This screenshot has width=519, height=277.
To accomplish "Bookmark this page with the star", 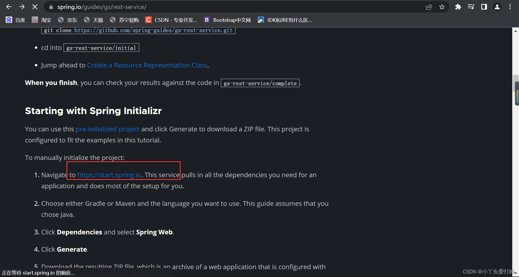I will 442,7.
